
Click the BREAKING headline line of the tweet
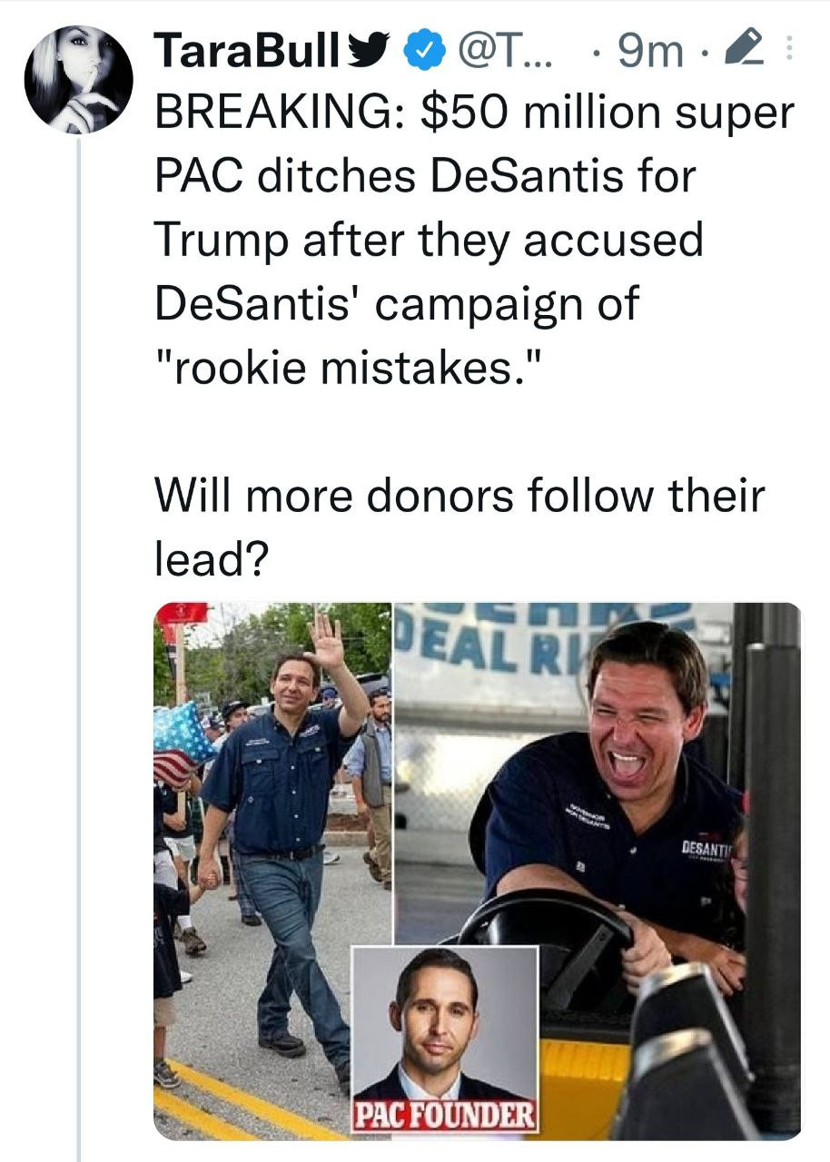point(472,113)
